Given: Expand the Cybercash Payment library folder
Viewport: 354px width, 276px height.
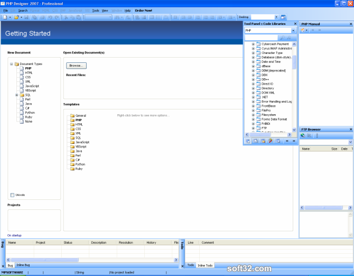Looking at the screenshot, I should pos(253,44).
